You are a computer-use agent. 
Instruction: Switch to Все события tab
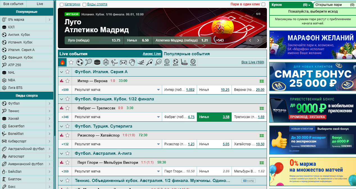click(13, 4)
